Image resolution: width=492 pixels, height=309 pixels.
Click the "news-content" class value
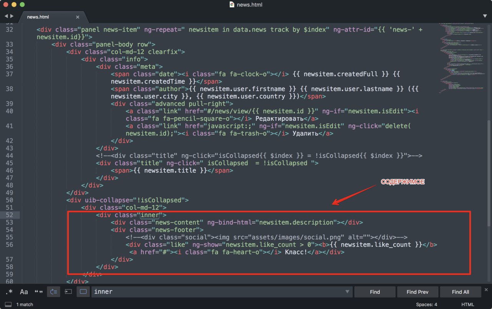[178, 223]
